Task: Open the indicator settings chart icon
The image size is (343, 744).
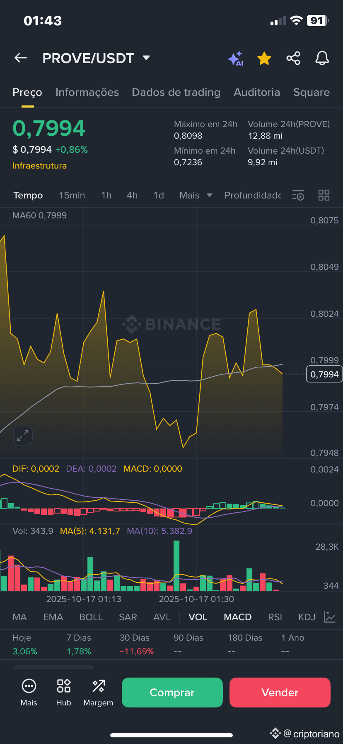Action: (x=330, y=617)
